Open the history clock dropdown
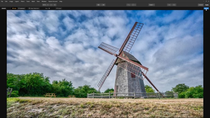210x118 pixels. tap(134, 5)
